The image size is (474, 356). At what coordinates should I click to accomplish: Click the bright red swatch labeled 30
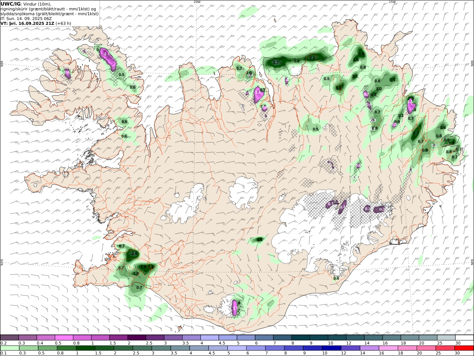pyautogui.click(x=464, y=348)
